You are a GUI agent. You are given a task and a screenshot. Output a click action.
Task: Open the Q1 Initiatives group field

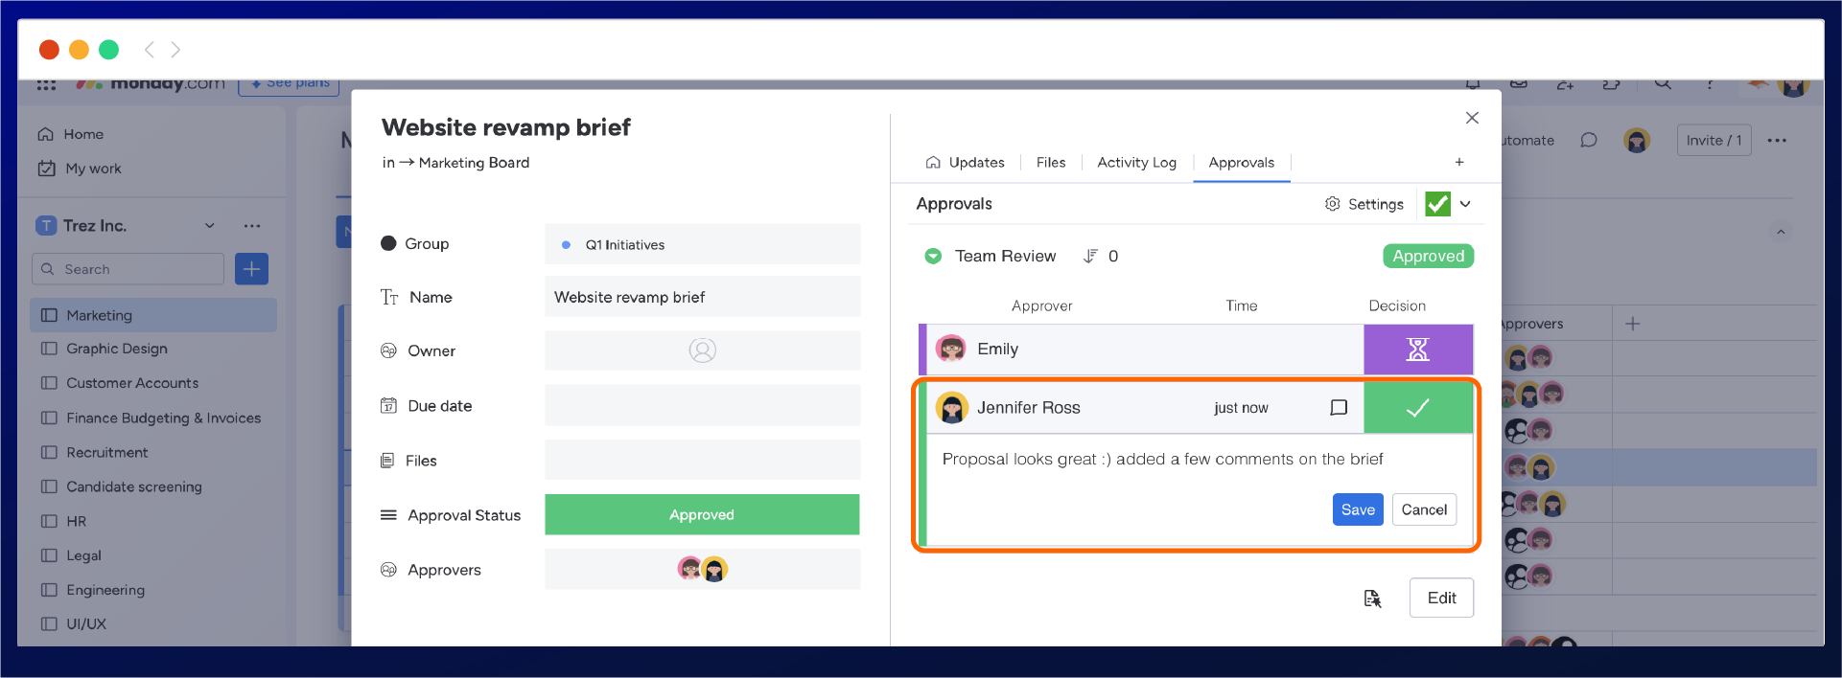[x=702, y=244]
